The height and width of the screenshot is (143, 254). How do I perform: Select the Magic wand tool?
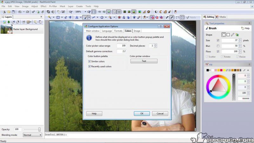coord(50,17)
